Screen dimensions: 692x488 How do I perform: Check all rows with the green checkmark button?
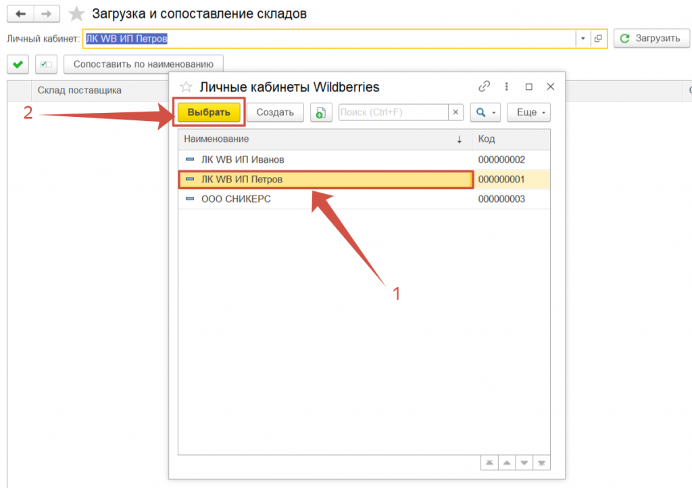coord(18,65)
